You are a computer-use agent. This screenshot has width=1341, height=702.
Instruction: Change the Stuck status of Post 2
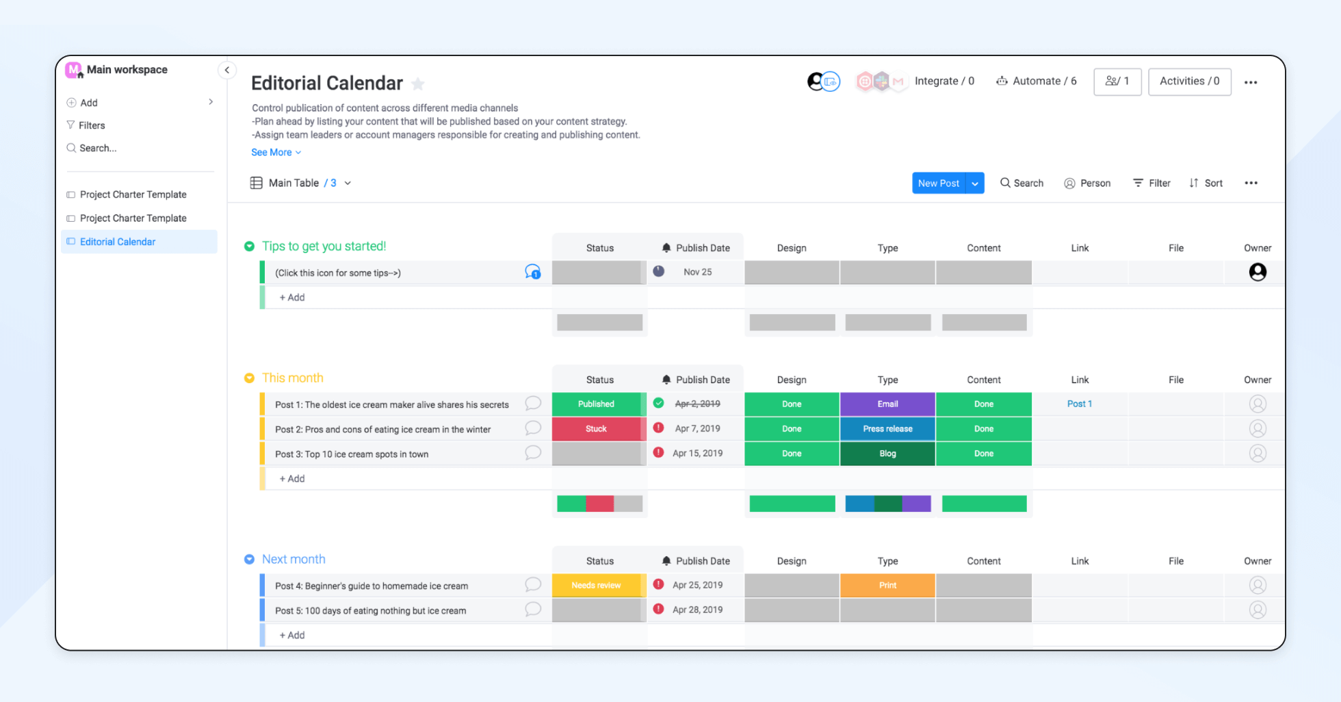597,429
